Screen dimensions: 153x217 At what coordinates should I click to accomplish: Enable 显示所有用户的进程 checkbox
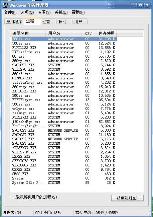pyautogui.click(x=12, y=197)
